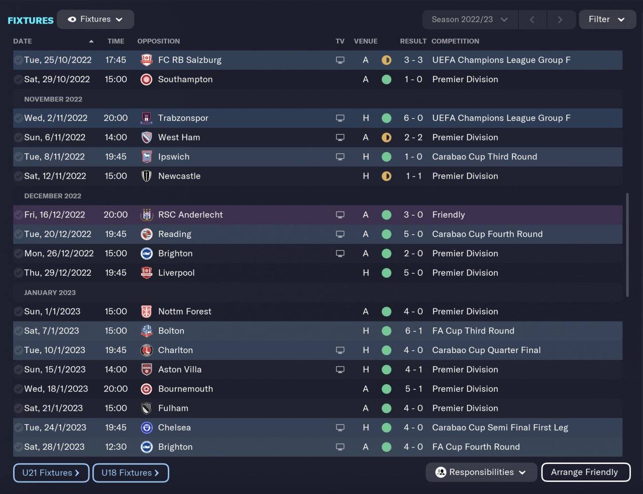Click the FC RB Salzburg club badge
This screenshot has width=643, height=494.
point(147,60)
